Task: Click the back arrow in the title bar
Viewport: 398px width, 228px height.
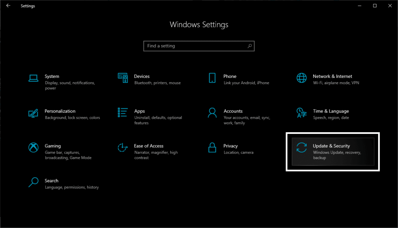Action: [9, 5]
